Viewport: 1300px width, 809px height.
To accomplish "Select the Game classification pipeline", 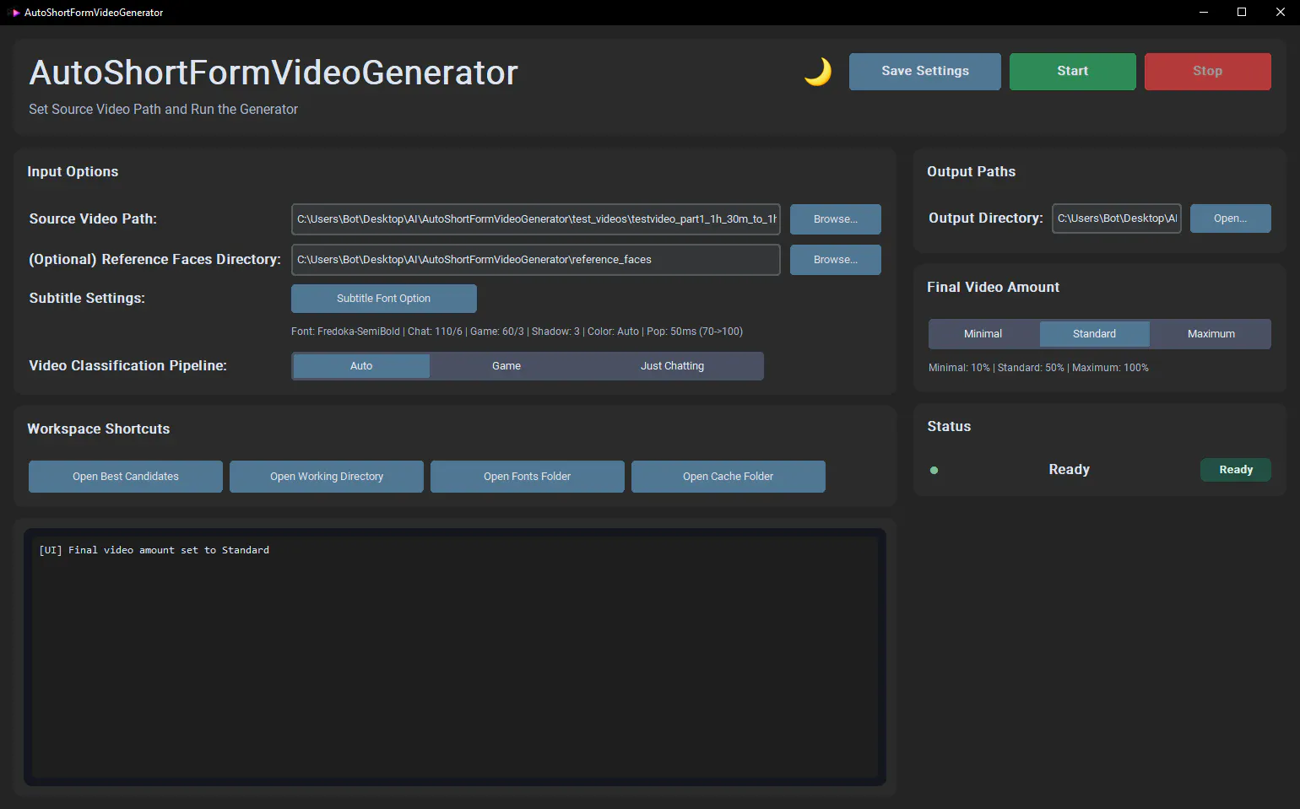I will (506, 366).
